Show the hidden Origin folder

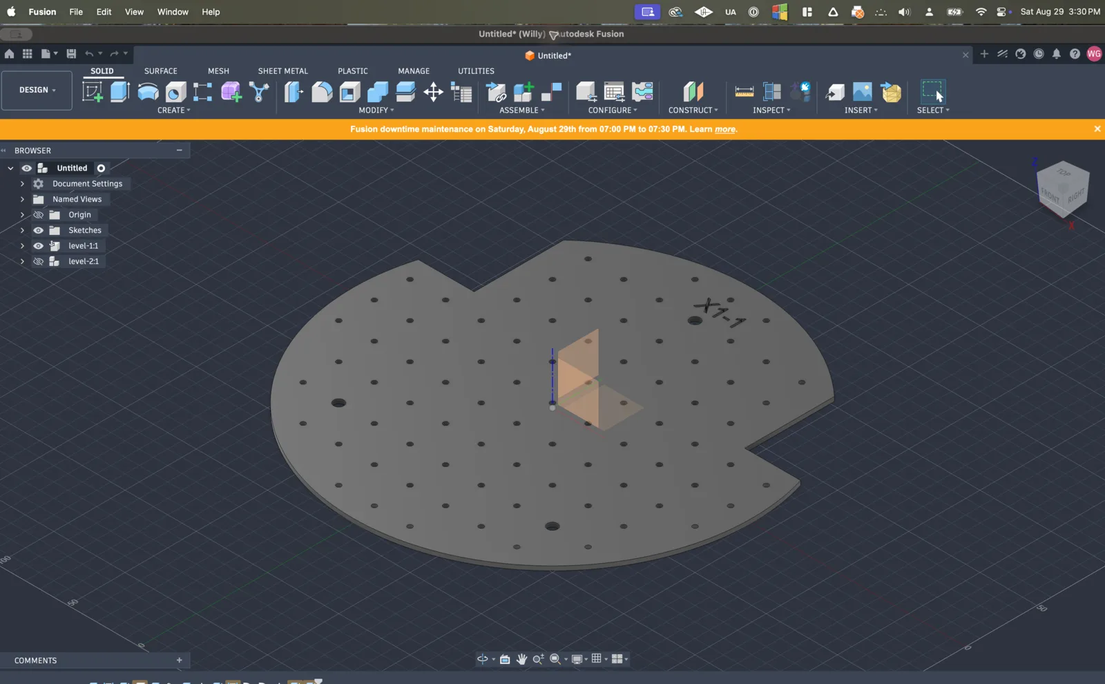pos(39,215)
